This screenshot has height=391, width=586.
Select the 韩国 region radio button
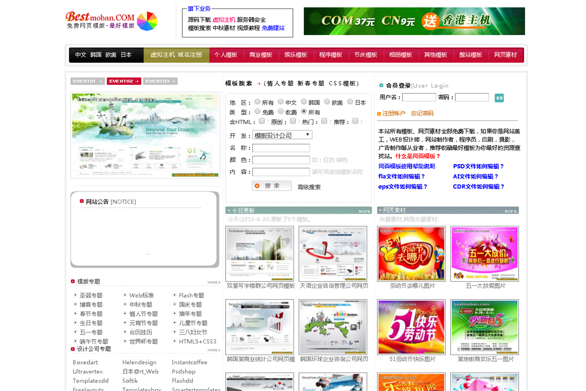pos(304,102)
